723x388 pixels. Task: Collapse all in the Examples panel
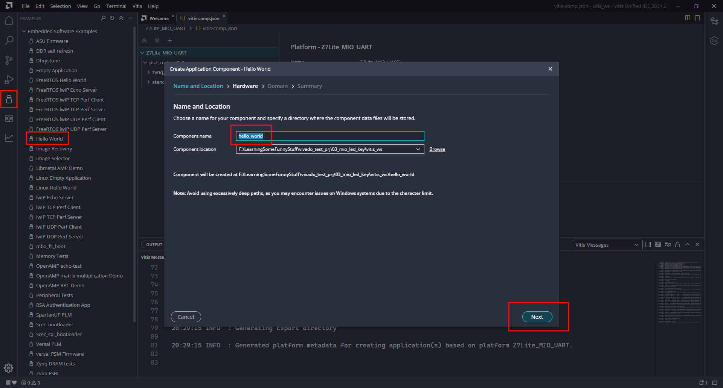click(x=121, y=18)
